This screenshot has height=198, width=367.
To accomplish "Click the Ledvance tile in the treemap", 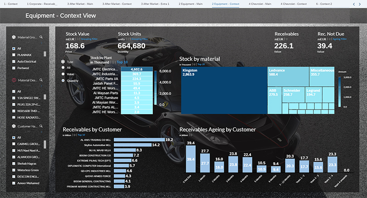I will [288, 77].
